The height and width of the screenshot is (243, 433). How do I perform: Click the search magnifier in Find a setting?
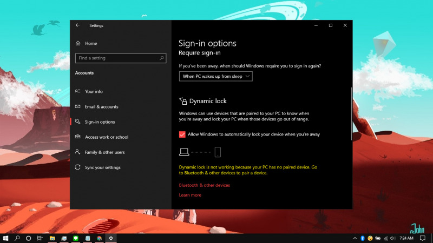point(161,58)
